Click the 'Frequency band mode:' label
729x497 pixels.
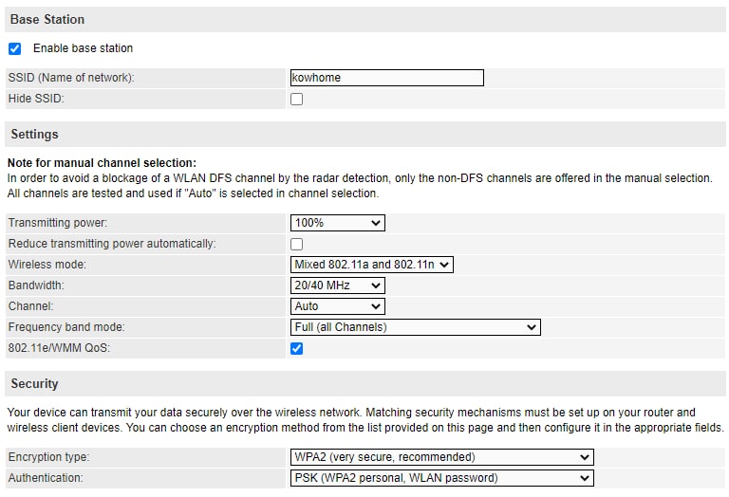click(x=66, y=327)
